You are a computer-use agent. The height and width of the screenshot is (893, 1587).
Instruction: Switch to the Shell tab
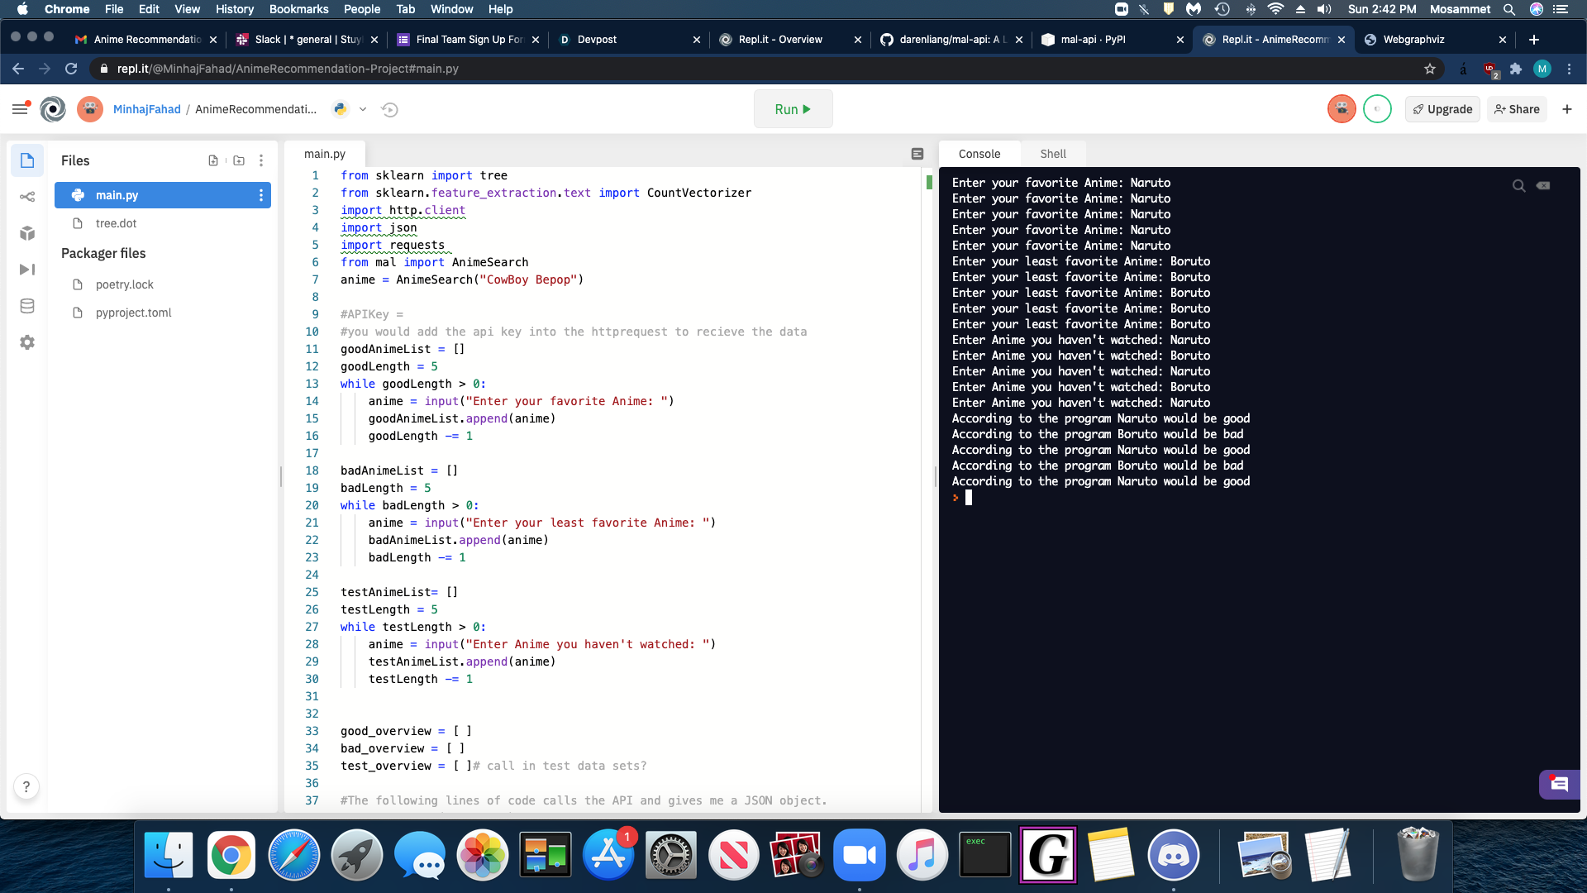(x=1052, y=154)
